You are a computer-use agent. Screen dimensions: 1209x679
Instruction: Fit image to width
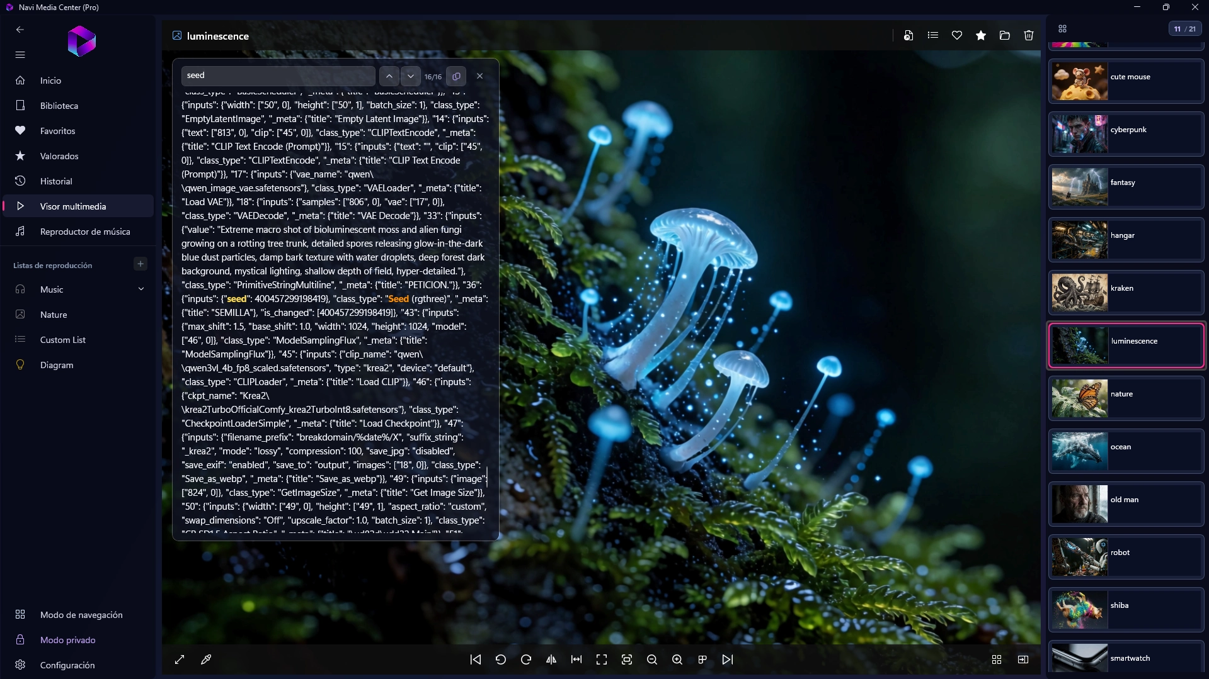click(x=576, y=659)
